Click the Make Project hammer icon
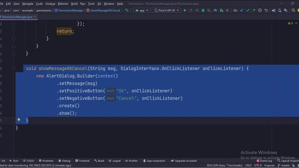Image resolution: width=299 pixels, height=168 pixels. [x=127, y=10]
